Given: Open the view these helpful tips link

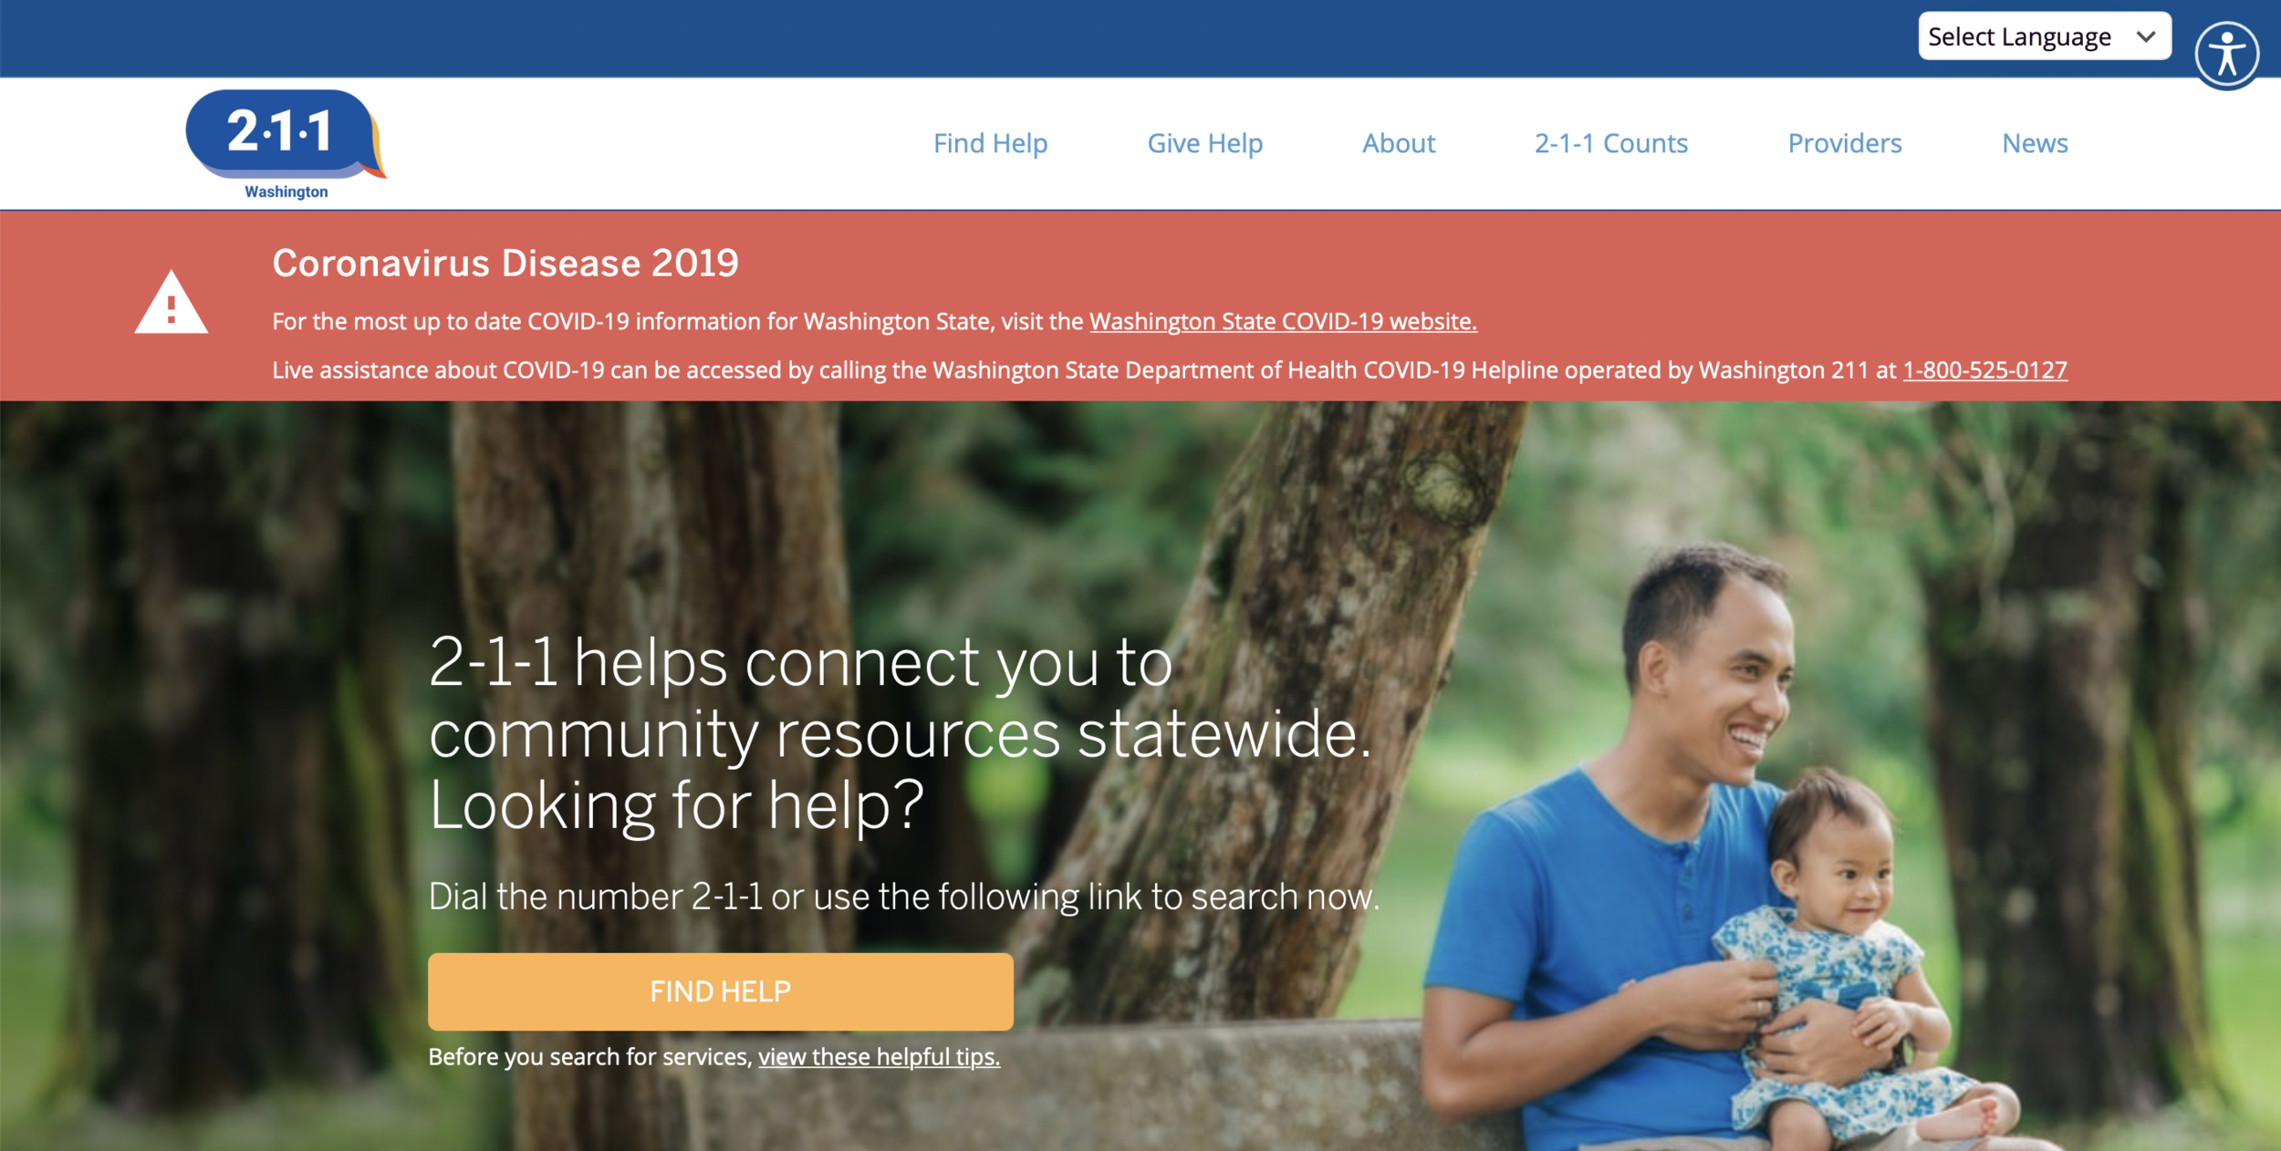Looking at the screenshot, I should pyautogui.click(x=879, y=1056).
